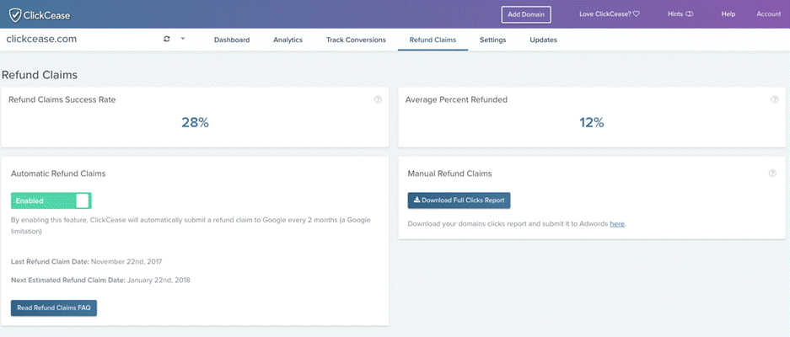This screenshot has height=337, width=790.
Task: Click help icon for Average Percent Refunded
Action: (x=774, y=99)
